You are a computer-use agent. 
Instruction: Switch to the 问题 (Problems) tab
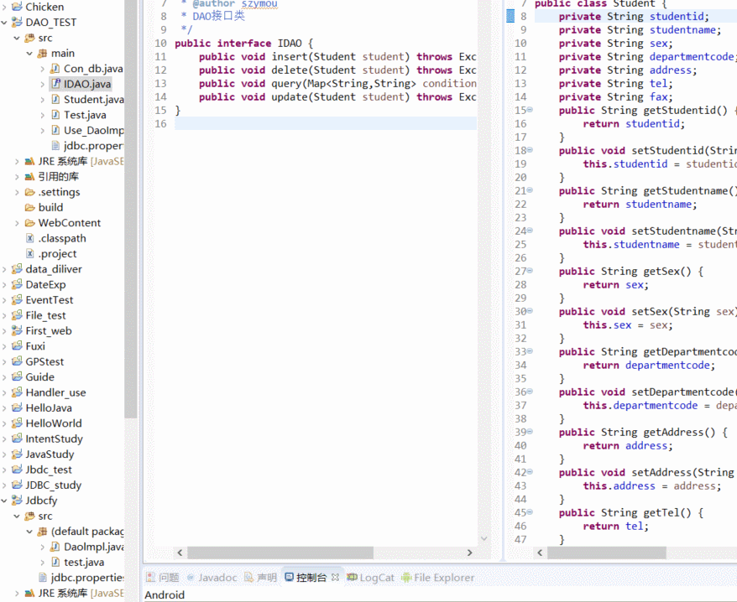[163, 578]
